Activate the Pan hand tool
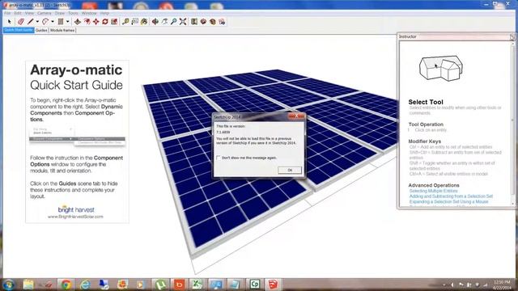 pos(164,22)
